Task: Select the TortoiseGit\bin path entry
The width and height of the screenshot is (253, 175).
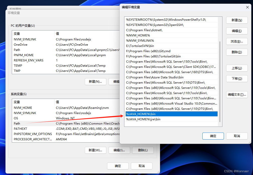Action: click(172, 56)
